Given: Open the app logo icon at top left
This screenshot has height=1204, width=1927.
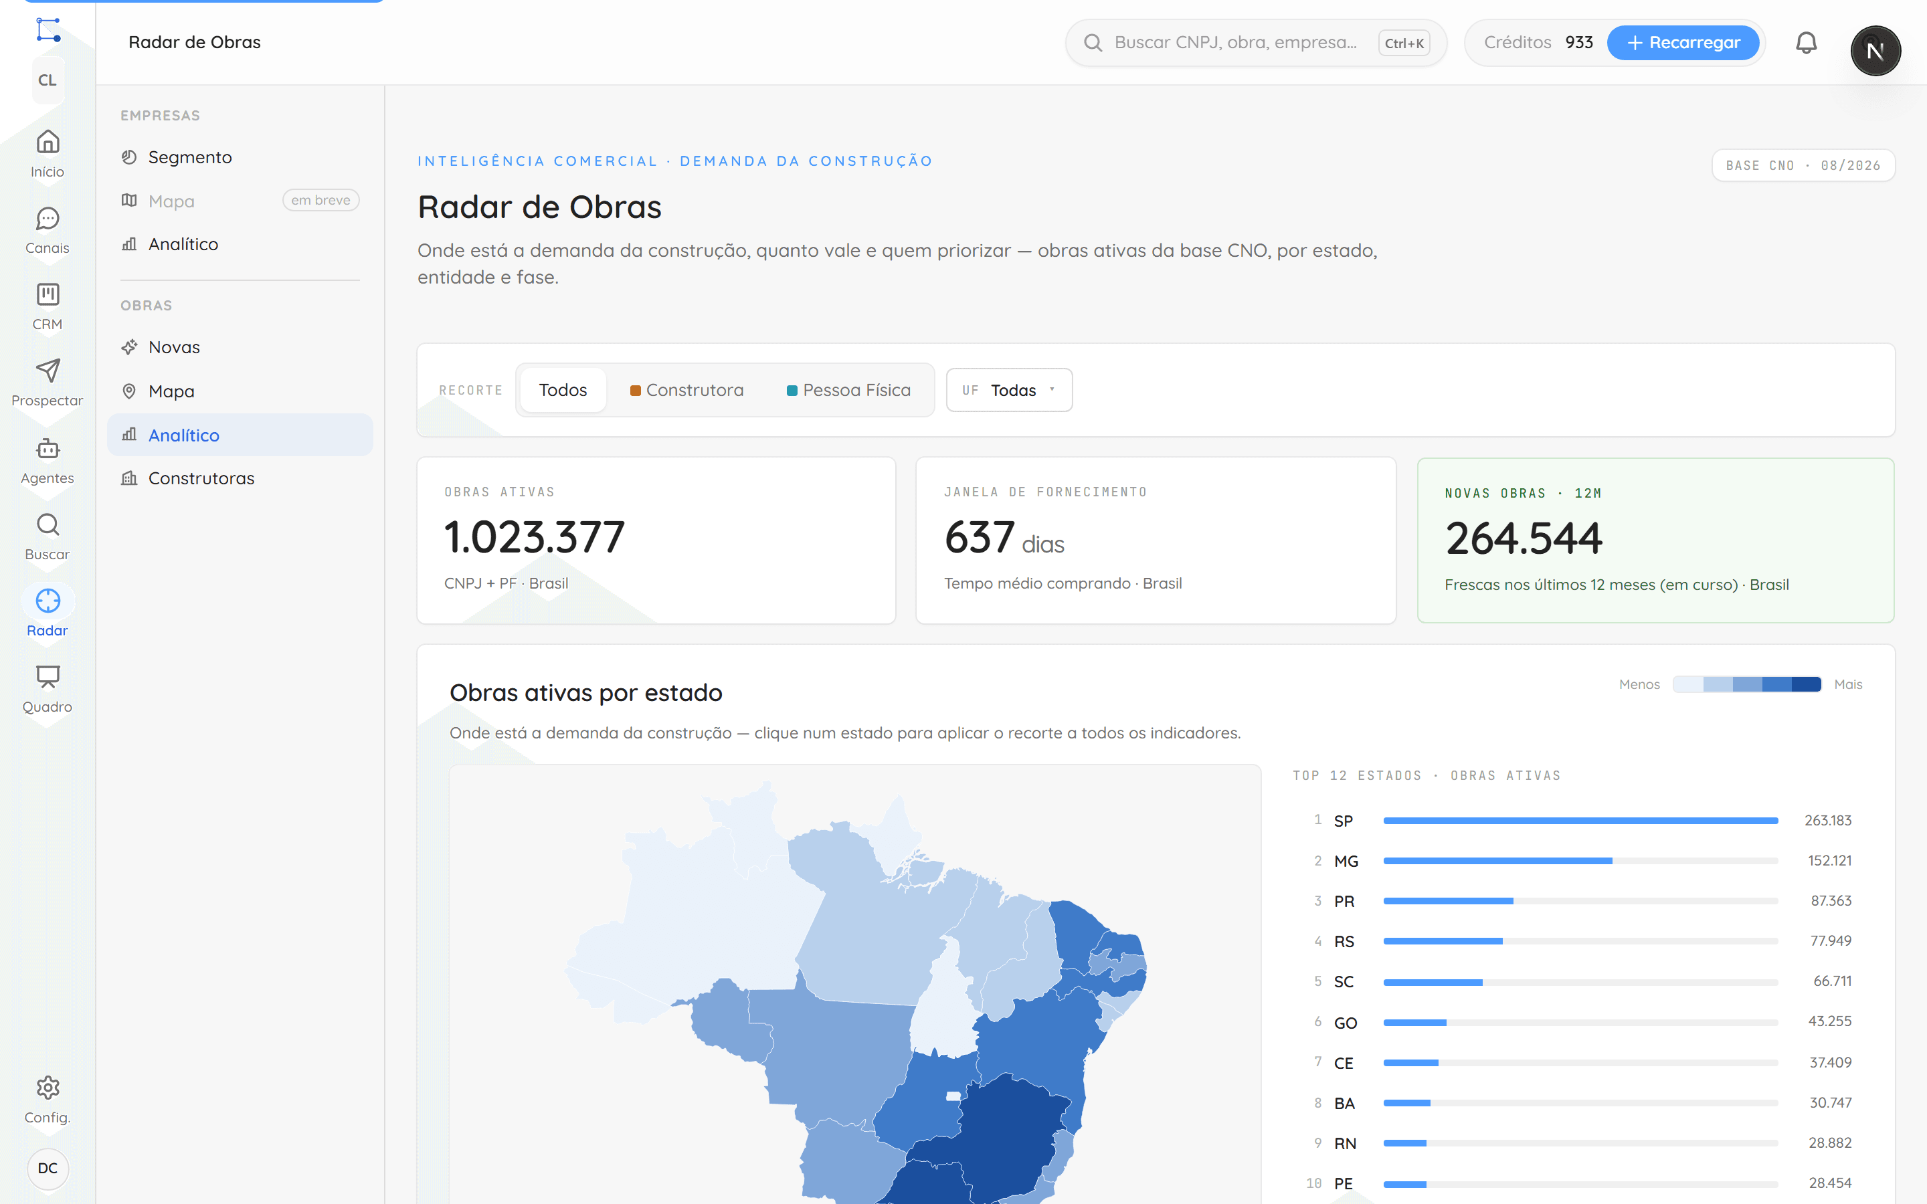Looking at the screenshot, I should tap(48, 30).
